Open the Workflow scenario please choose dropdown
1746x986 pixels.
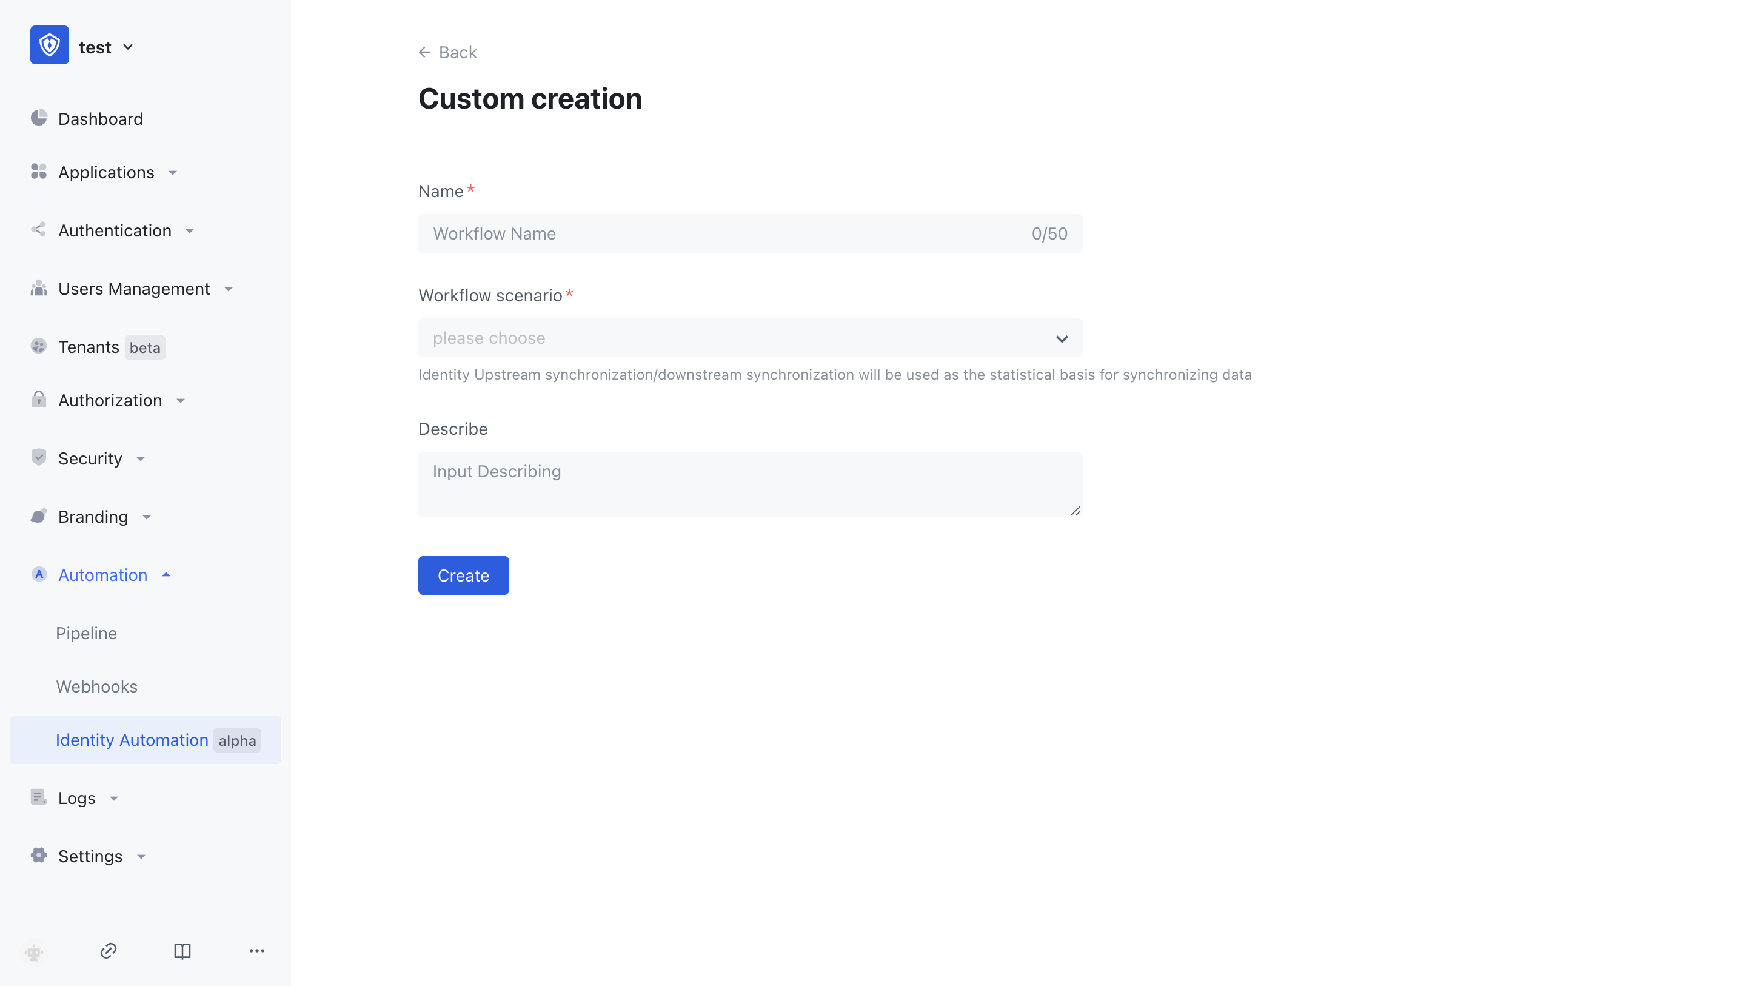coord(750,338)
